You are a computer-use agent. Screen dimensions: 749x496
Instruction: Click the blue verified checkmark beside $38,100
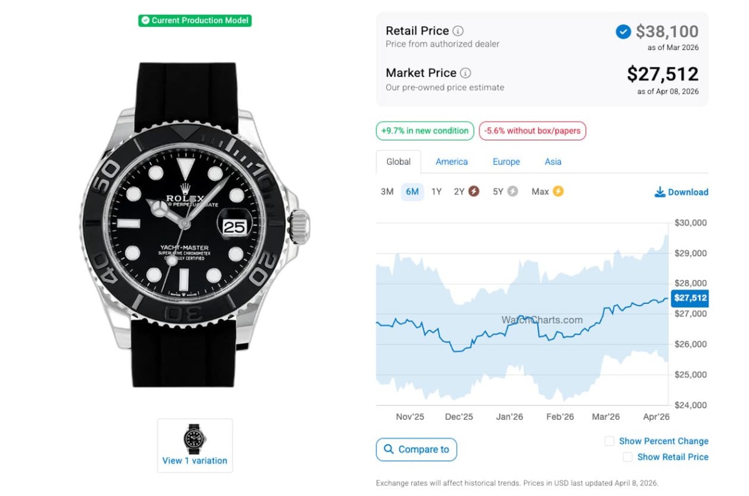pos(623,31)
